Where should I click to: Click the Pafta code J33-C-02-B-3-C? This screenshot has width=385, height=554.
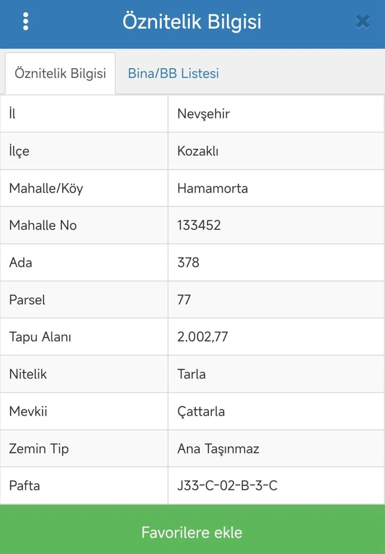coord(227,485)
